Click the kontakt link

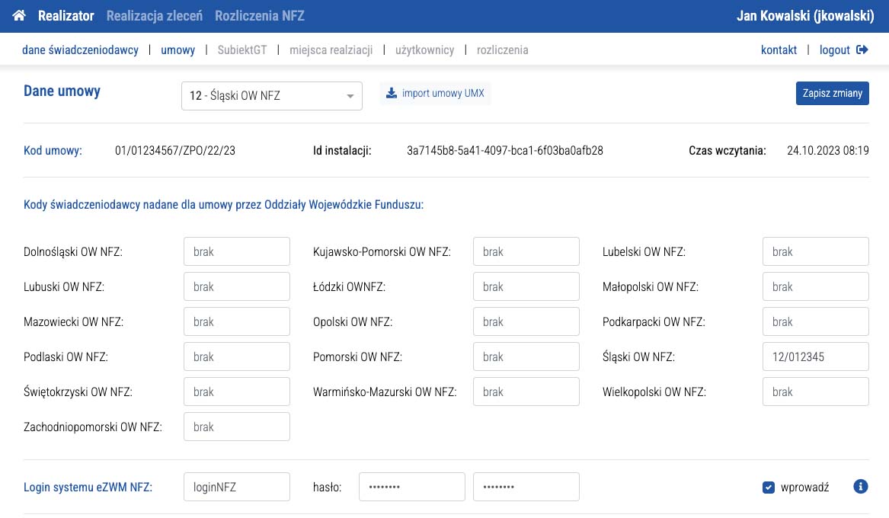tap(779, 50)
